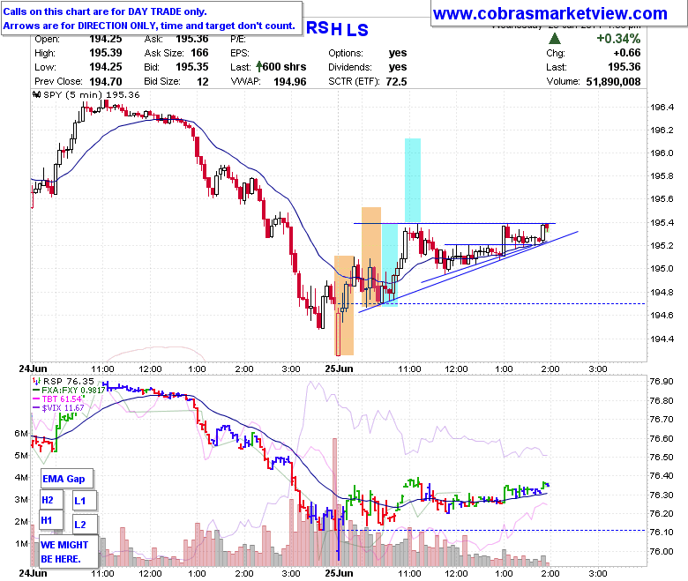Click the Low value 194.25

(x=106, y=67)
